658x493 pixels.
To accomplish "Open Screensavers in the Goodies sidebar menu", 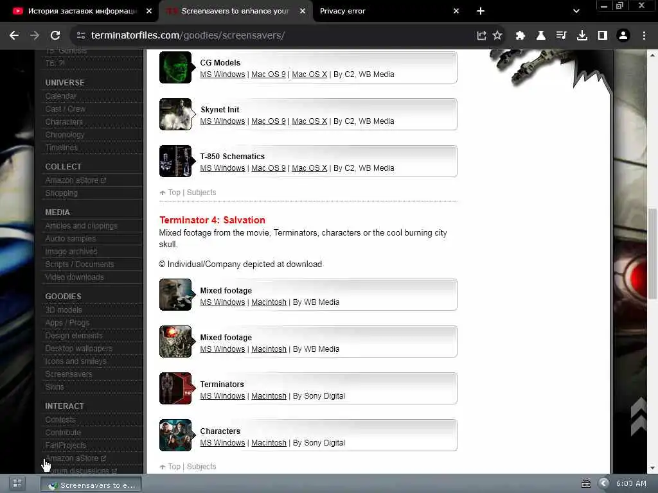I will point(68,374).
